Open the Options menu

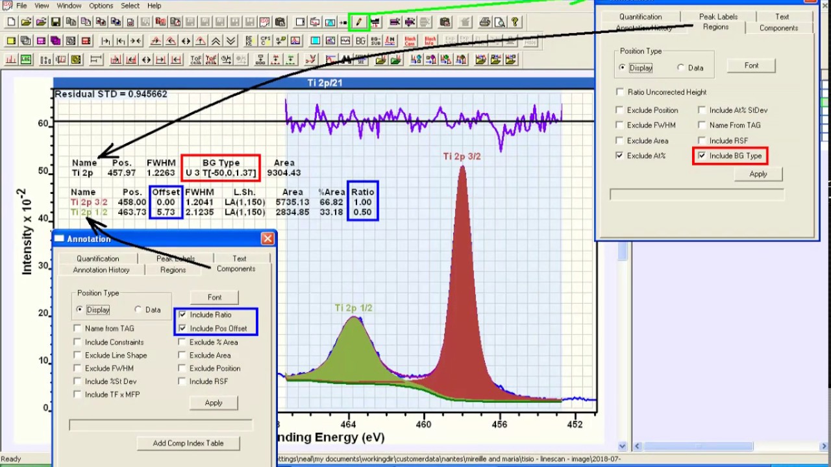tap(101, 6)
